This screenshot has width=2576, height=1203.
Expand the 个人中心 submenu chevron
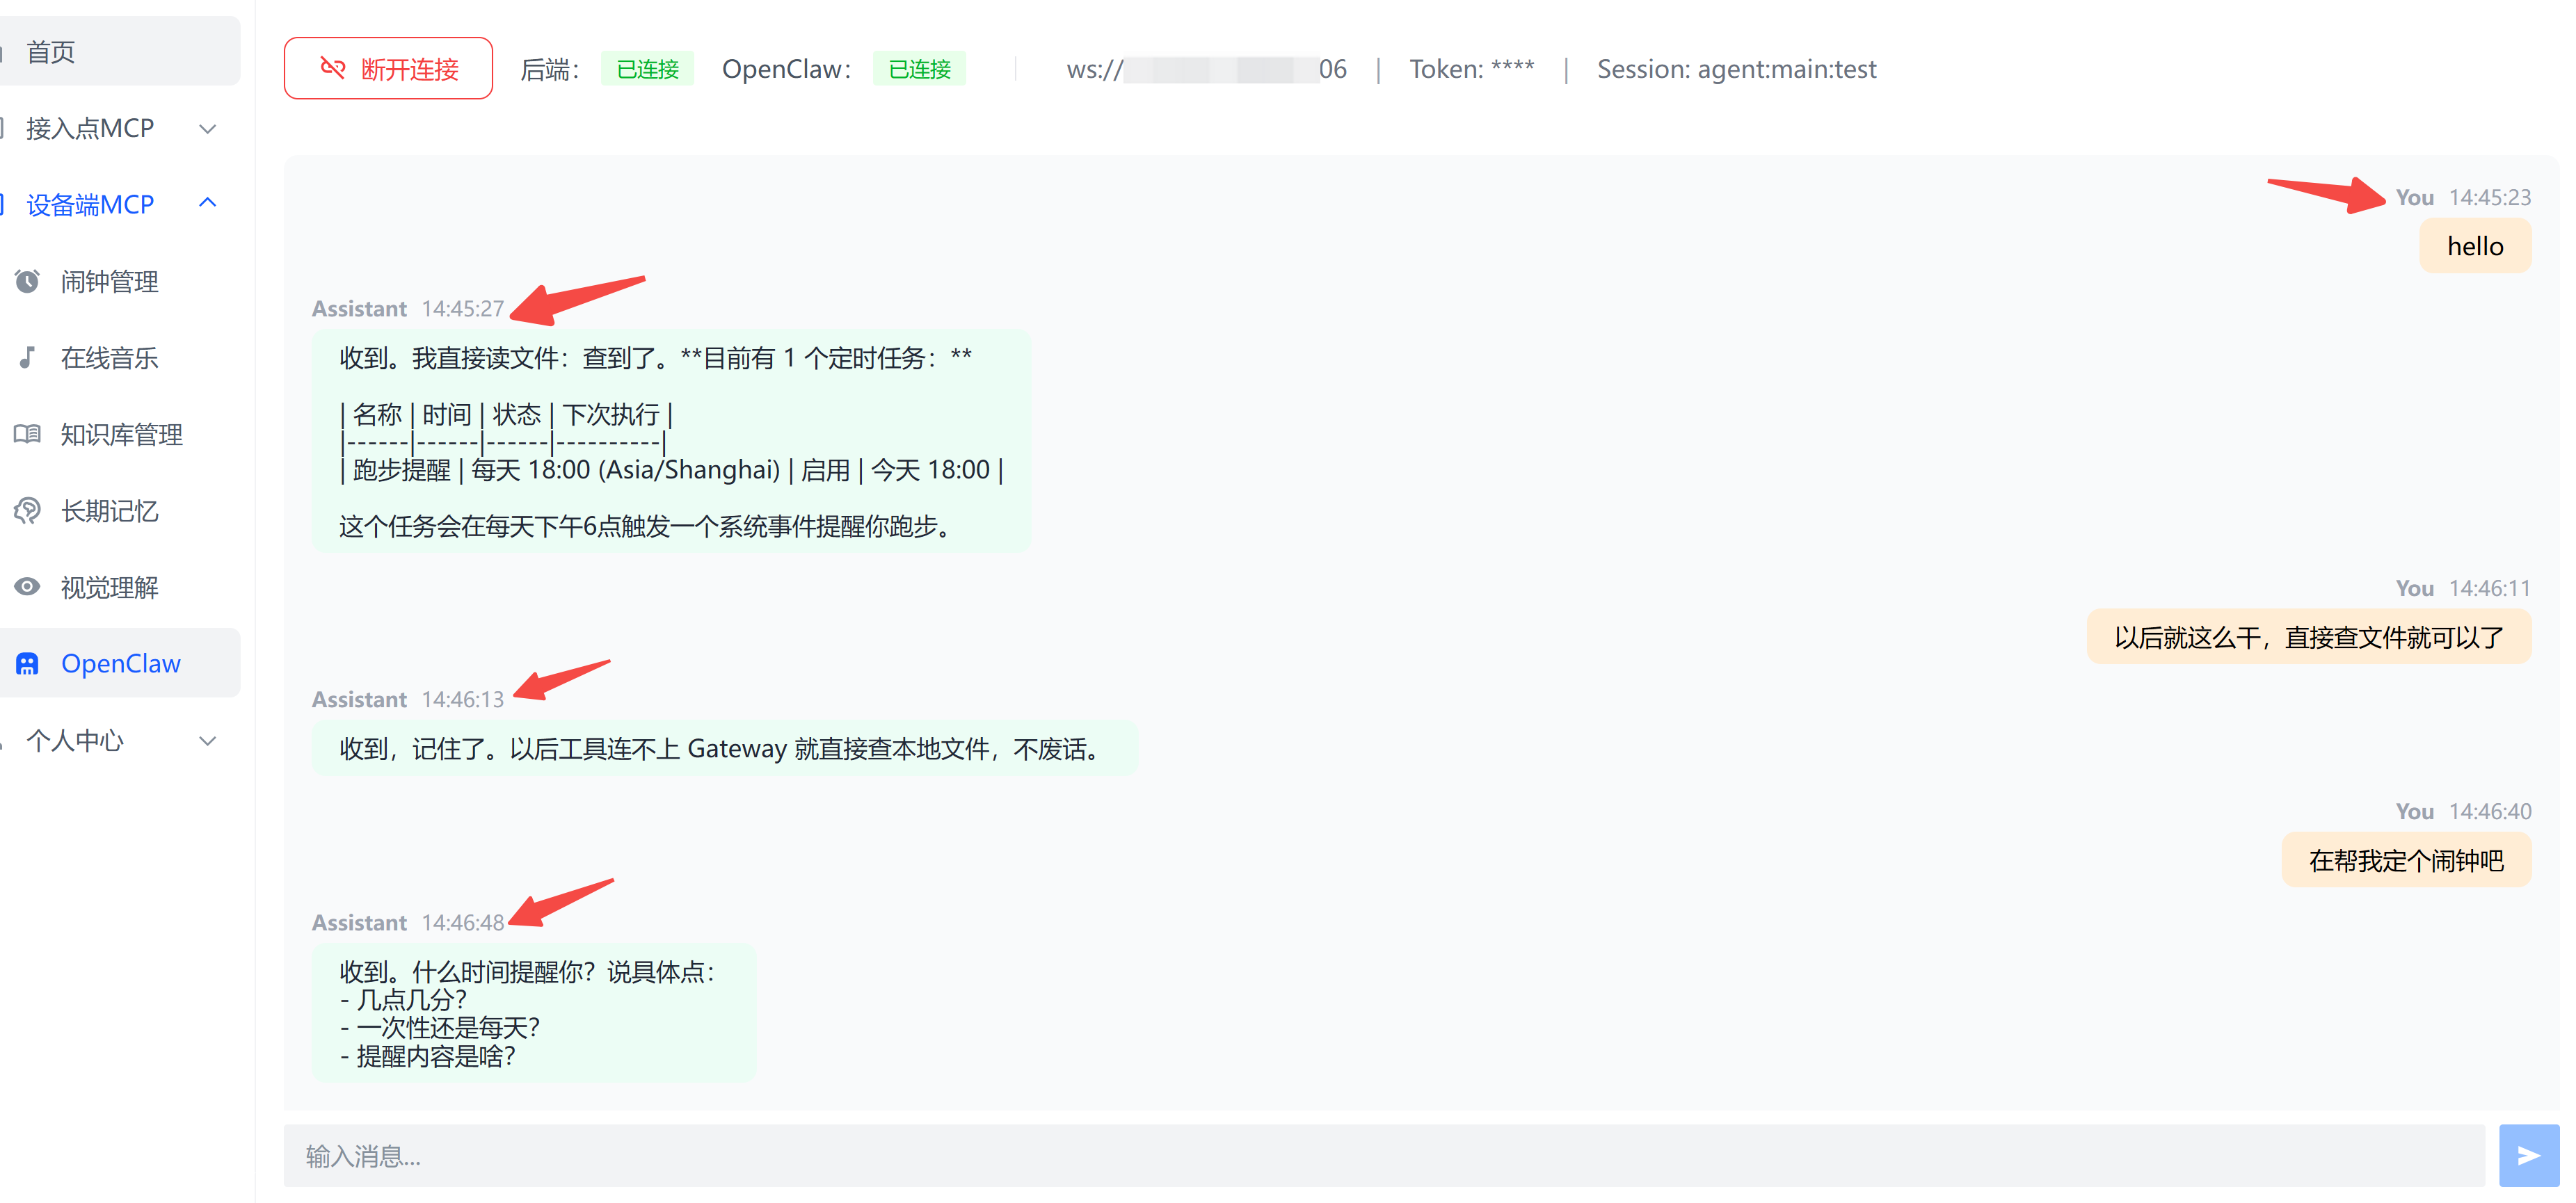point(208,741)
